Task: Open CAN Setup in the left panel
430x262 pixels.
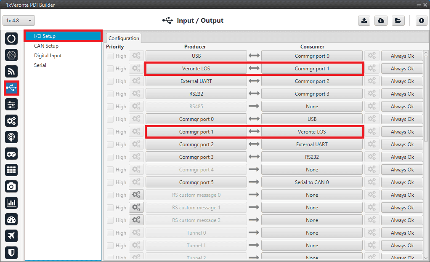Action: (46, 46)
